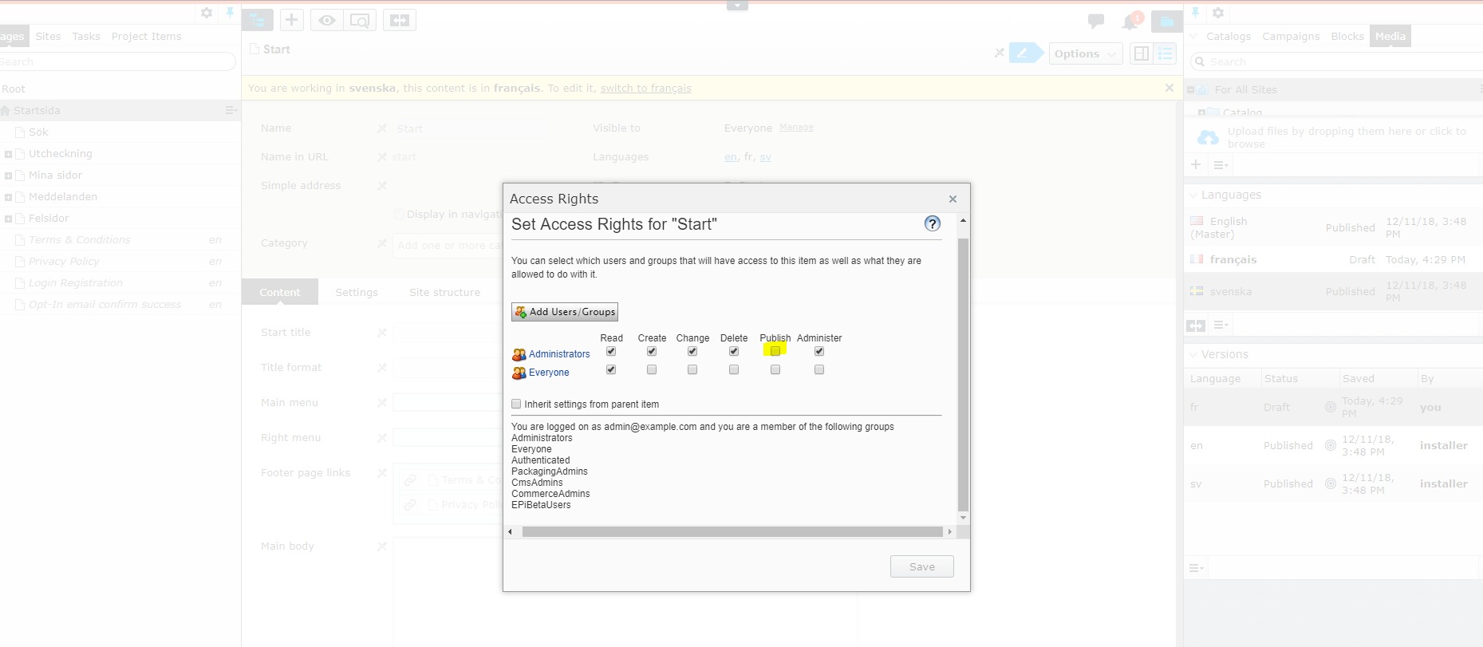
Task: Open the notifications bell icon
Action: click(x=1130, y=22)
